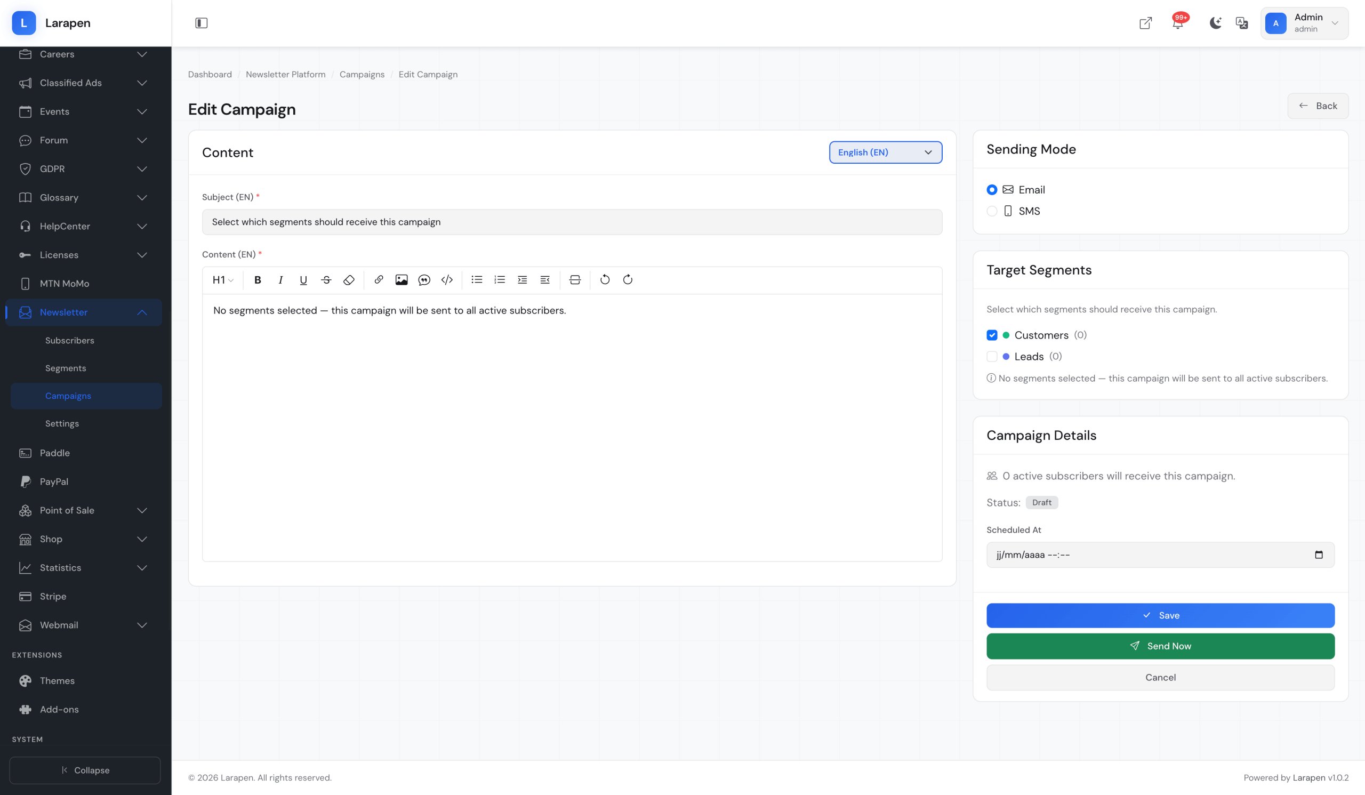1365x795 pixels.
Task: Open the English (EN) language dropdown
Action: pyautogui.click(x=885, y=152)
